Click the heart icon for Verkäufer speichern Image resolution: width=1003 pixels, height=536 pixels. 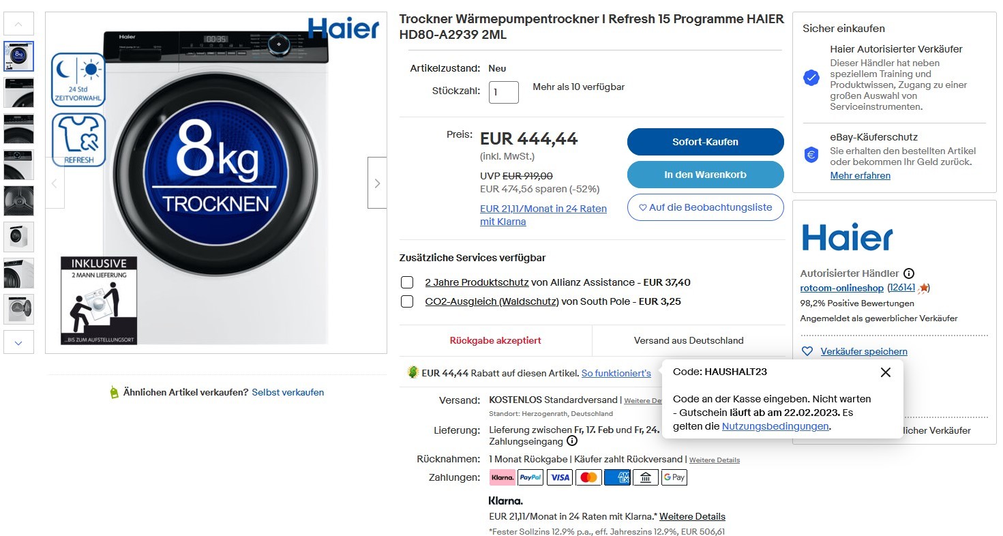(x=807, y=351)
